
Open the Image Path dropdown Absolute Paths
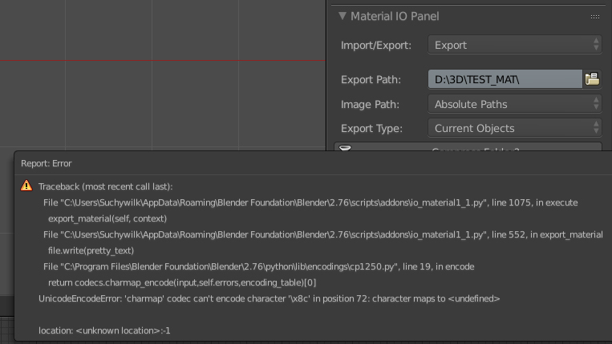(x=515, y=104)
